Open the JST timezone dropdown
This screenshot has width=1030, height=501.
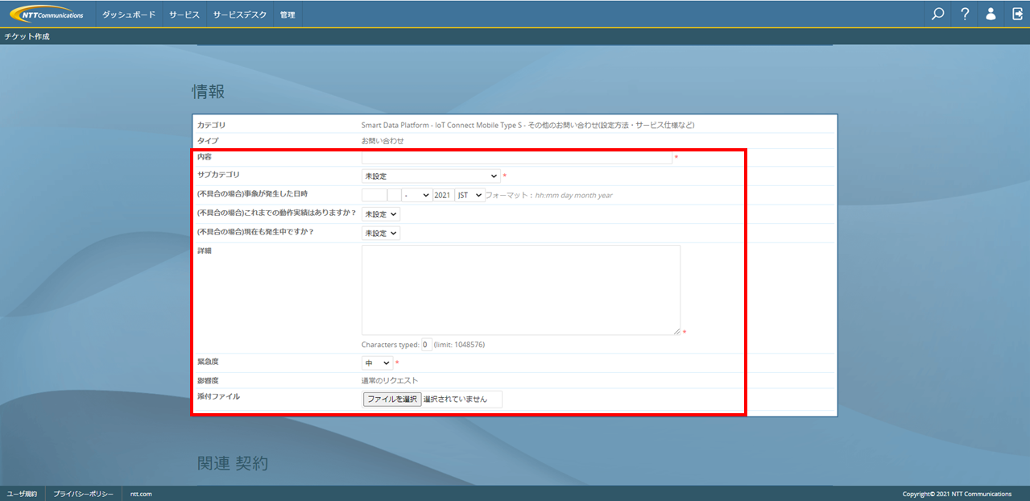(x=469, y=195)
